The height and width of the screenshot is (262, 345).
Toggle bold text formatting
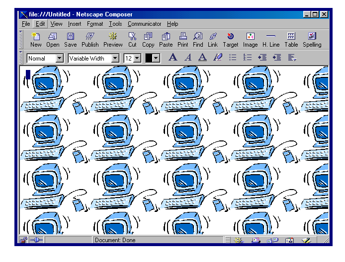[172, 58]
